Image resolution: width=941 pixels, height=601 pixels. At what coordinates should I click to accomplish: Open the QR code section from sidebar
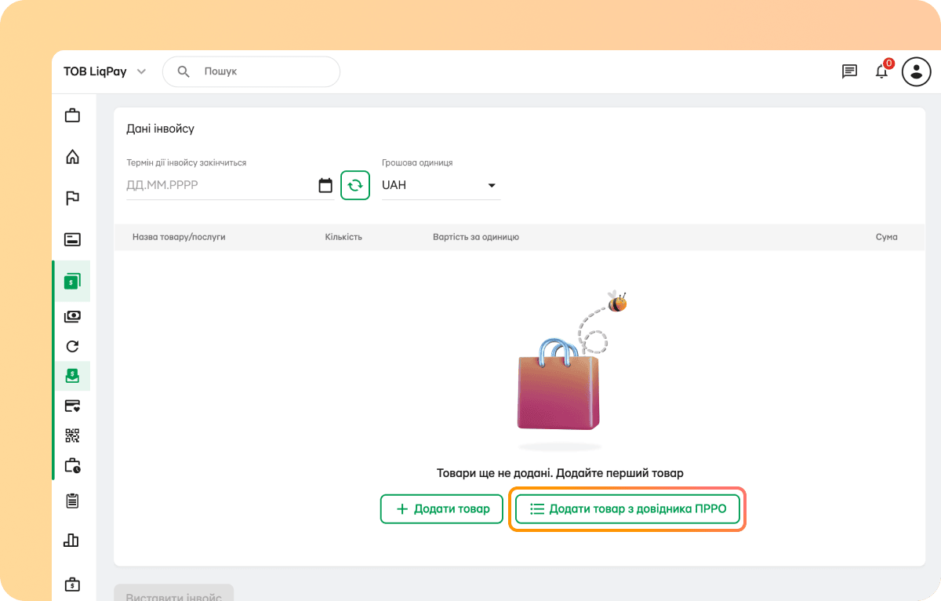[x=72, y=435]
